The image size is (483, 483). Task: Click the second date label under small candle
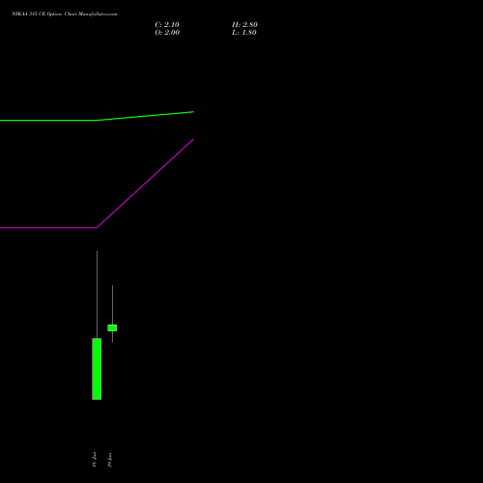109,460
